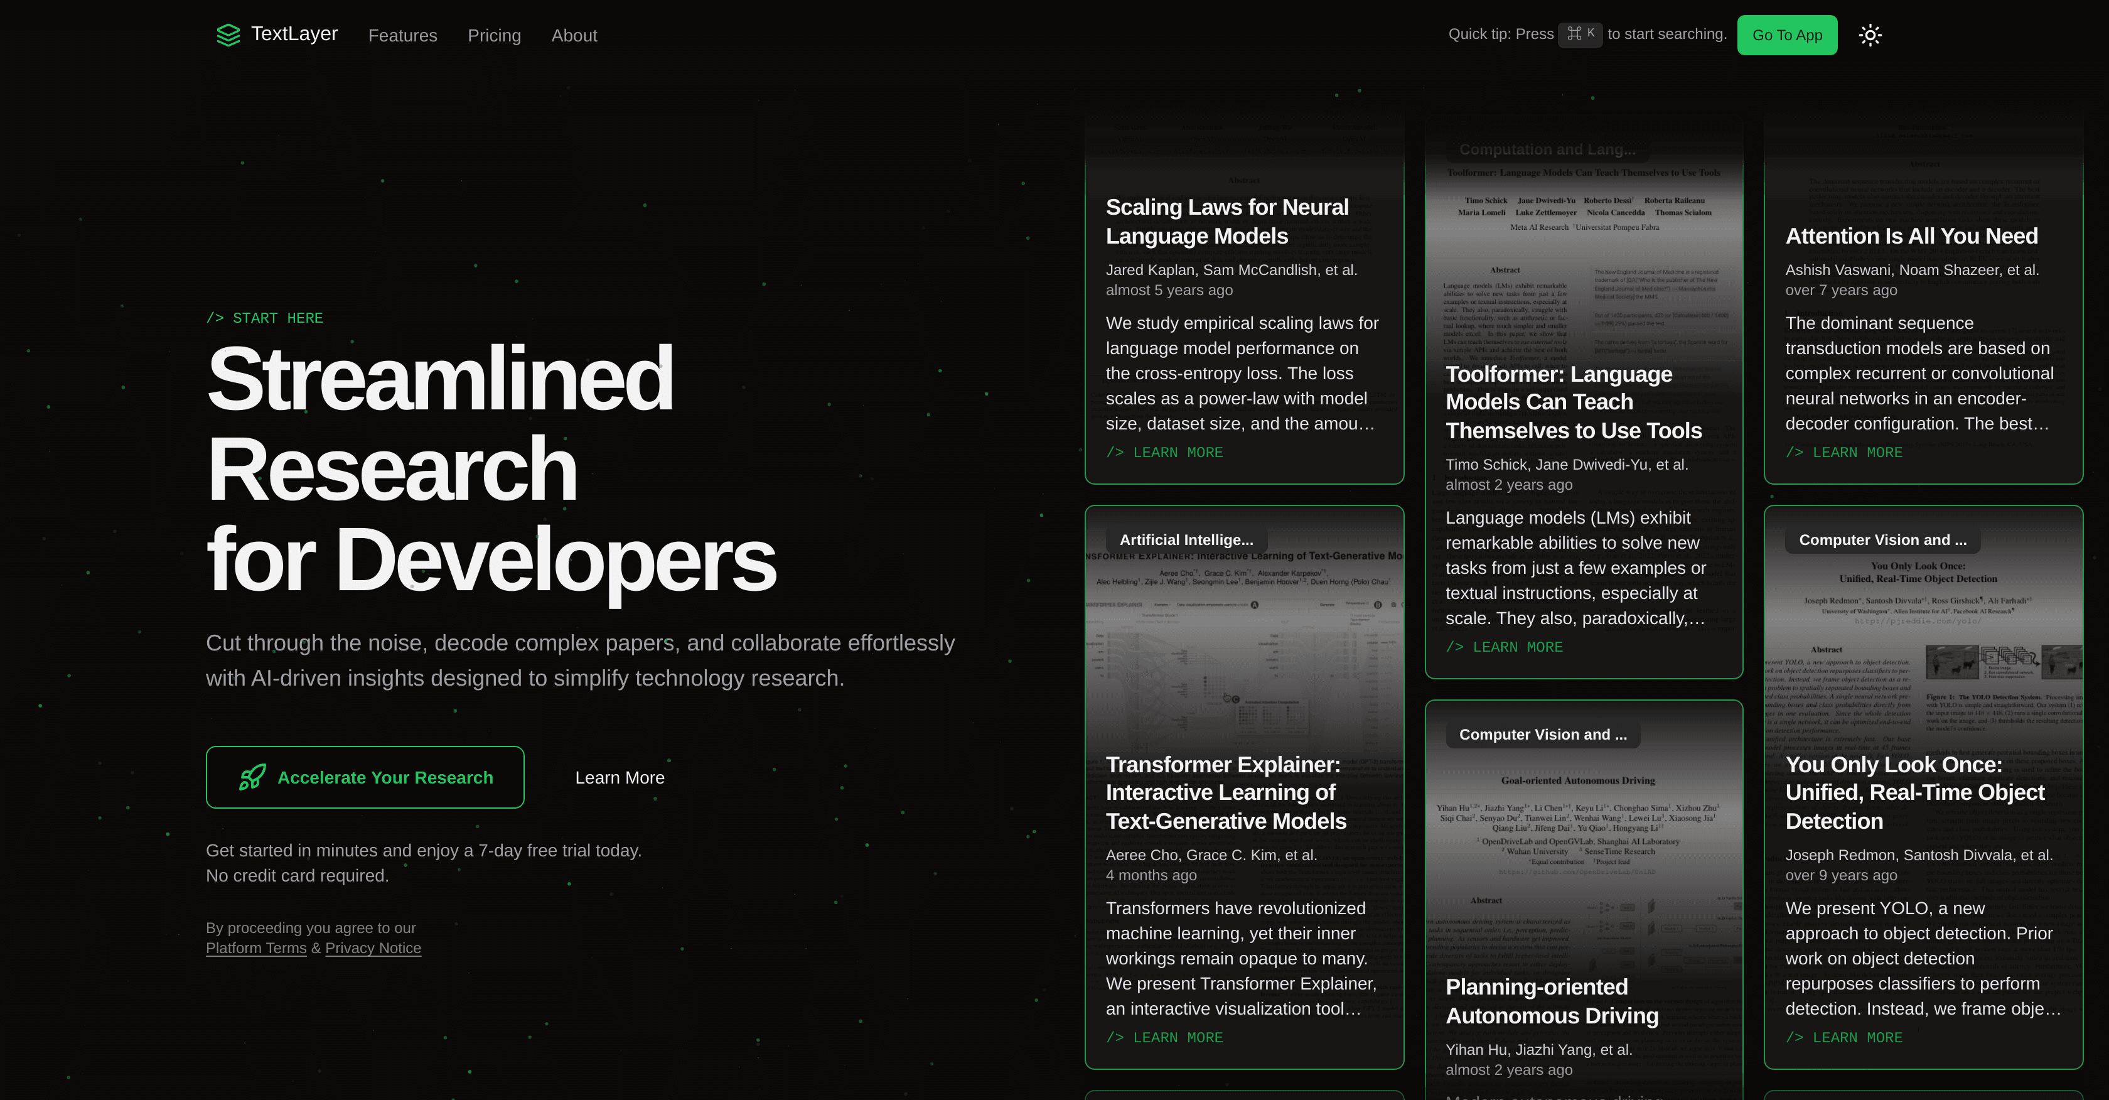Click the green Go To App button
Viewport: 2109px width, 1100px height.
click(1786, 35)
